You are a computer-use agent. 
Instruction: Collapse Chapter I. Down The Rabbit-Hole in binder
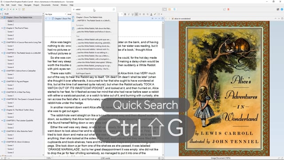[x=2, y=17]
